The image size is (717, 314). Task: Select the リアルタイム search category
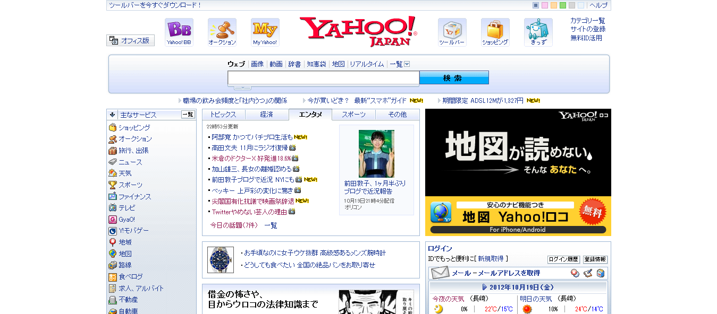(x=367, y=64)
